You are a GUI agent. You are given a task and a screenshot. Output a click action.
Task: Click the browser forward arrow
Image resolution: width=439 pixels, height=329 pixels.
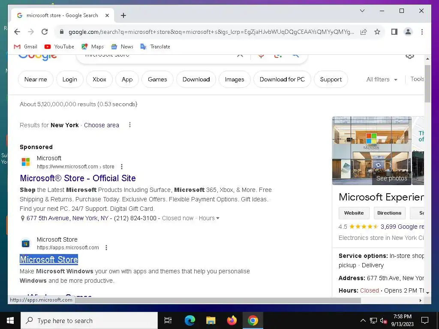coord(31,32)
